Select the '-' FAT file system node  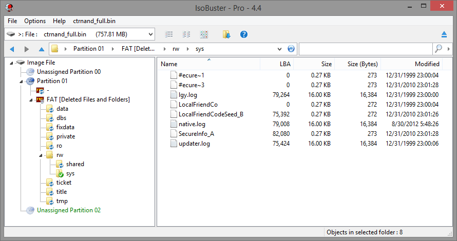pyautogui.click(x=48, y=90)
